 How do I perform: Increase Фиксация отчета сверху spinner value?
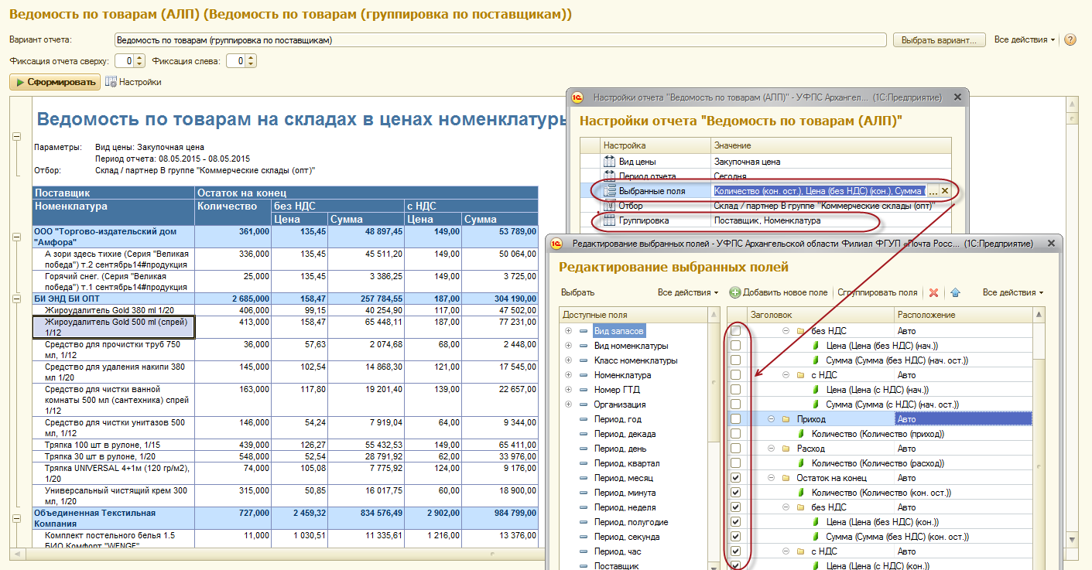pyautogui.click(x=139, y=57)
